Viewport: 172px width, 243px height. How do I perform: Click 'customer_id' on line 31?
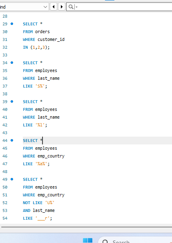click(51, 40)
